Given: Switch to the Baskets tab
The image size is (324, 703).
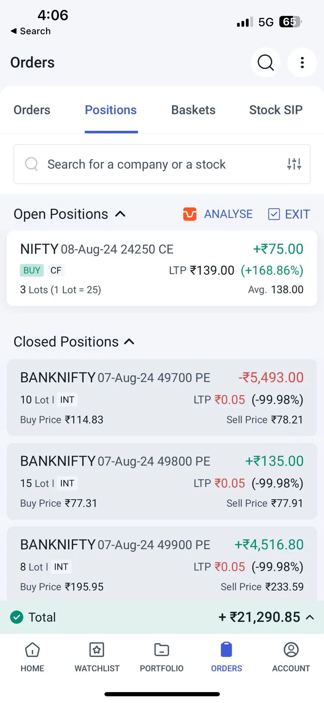Looking at the screenshot, I should (193, 110).
